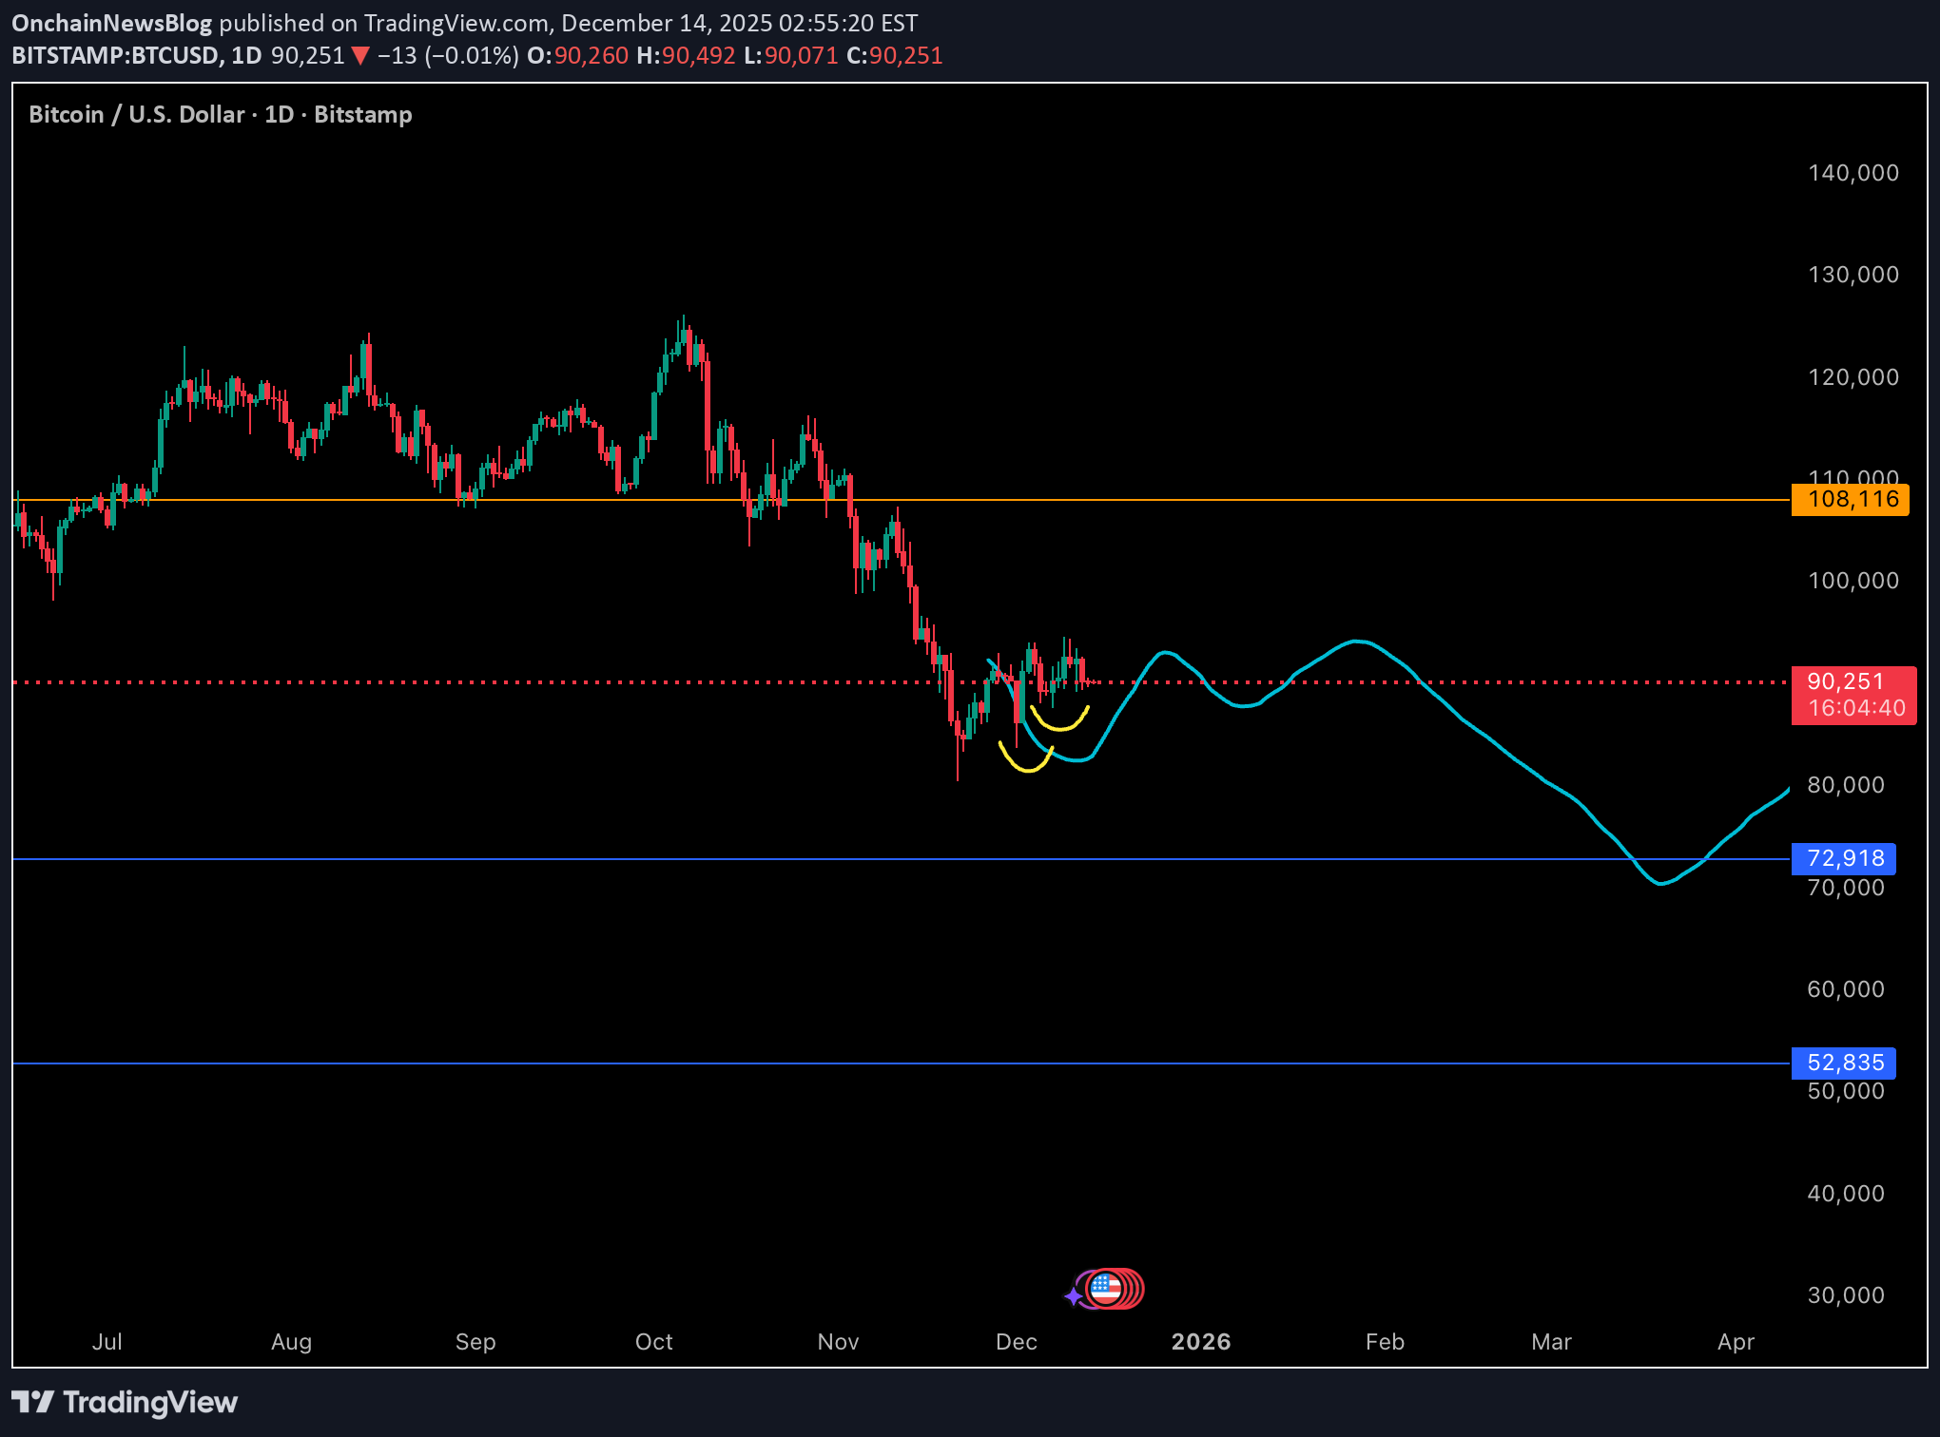
Task: Click the 2026 label on time axis
Action: point(1200,1342)
